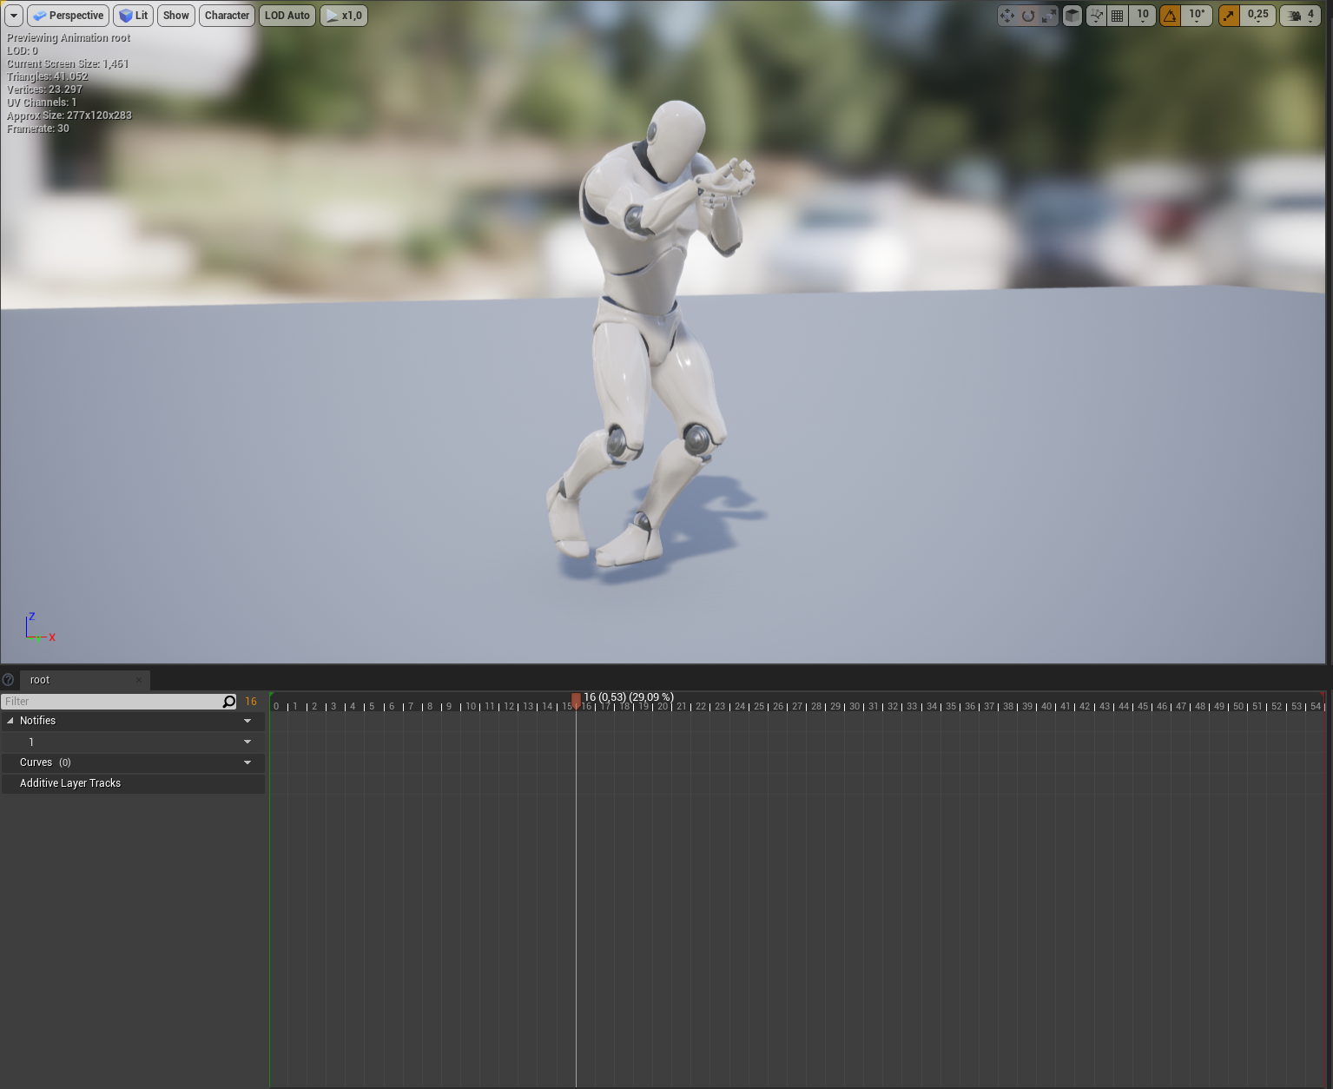Select the Rotate gizmo tool
This screenshot has width=1333, height=1089.
point(1028,15)
